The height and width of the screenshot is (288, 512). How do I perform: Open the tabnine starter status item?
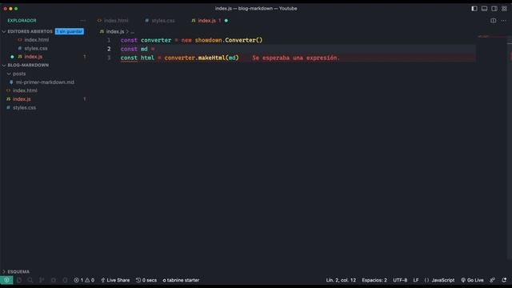[x=181, y=280]
